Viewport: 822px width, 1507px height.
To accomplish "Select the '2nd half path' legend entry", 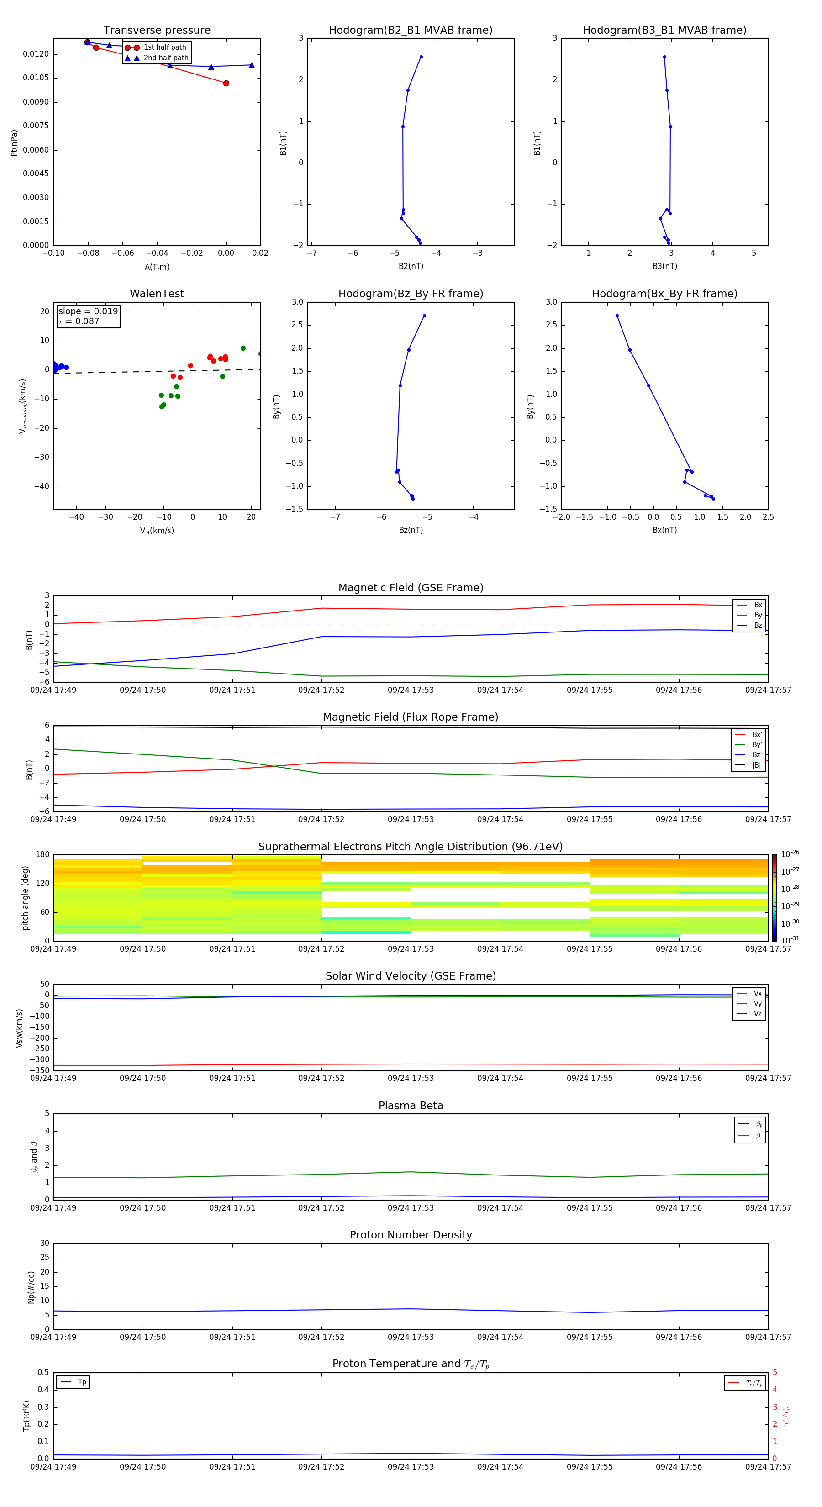I will point(157,58).
